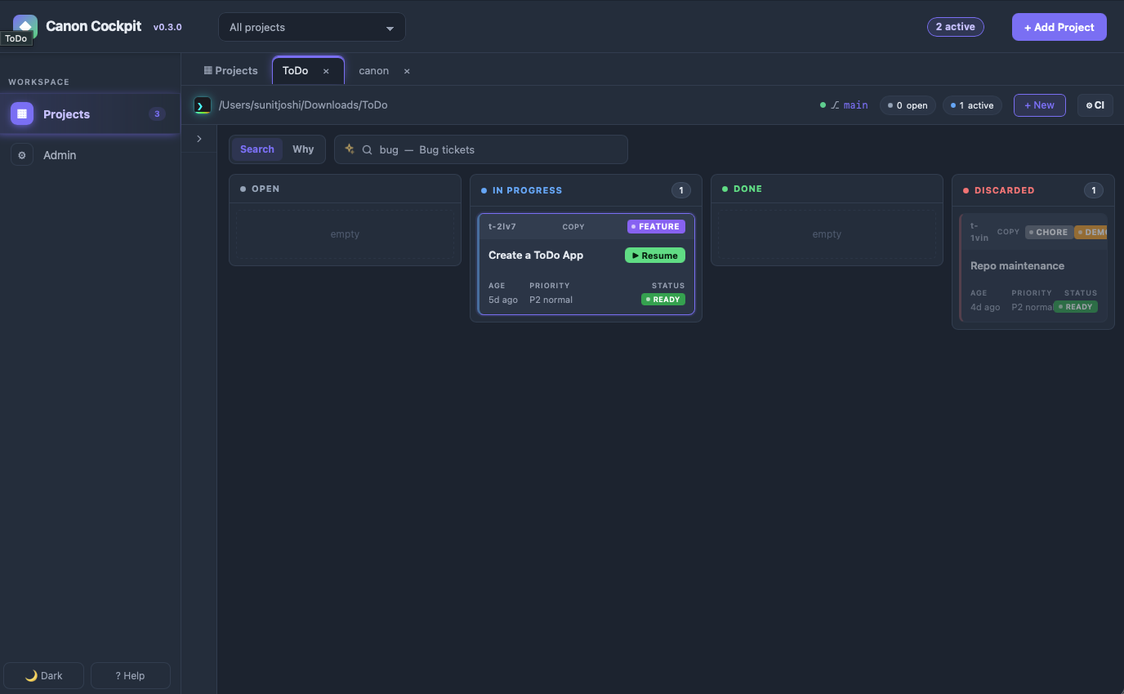Click the Projects grid icon in sidebar

click(x=22, y=114)
